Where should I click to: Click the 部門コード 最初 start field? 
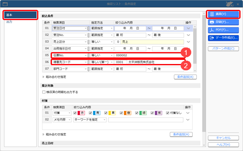(x=130, y=69)
